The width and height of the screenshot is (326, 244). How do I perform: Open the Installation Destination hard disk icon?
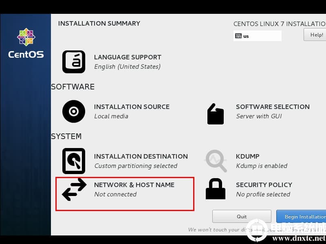click(x=74, y=161)
